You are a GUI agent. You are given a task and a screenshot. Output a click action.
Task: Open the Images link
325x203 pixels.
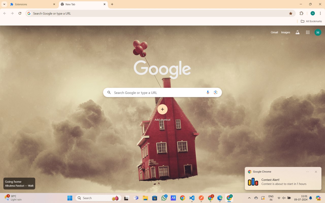286,32
